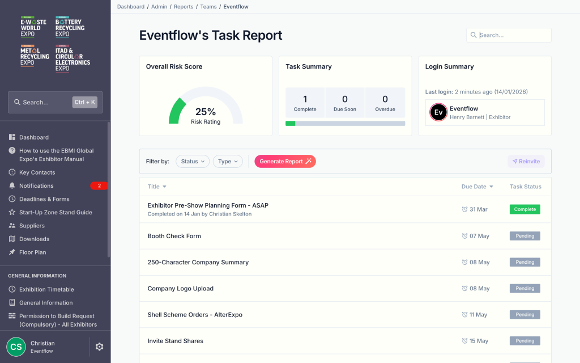Sort tasks by Title column arrow
Viewport: 580px width, 363px height.
pyautogui.click(x=164, y=187)
